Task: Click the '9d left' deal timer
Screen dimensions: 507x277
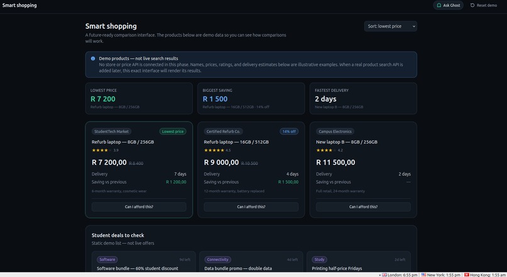Action: point(185,259)
